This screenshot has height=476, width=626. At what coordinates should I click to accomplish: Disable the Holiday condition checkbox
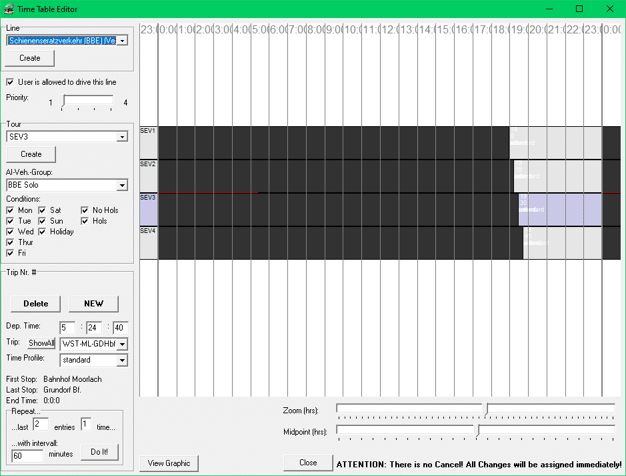[43, 232]
